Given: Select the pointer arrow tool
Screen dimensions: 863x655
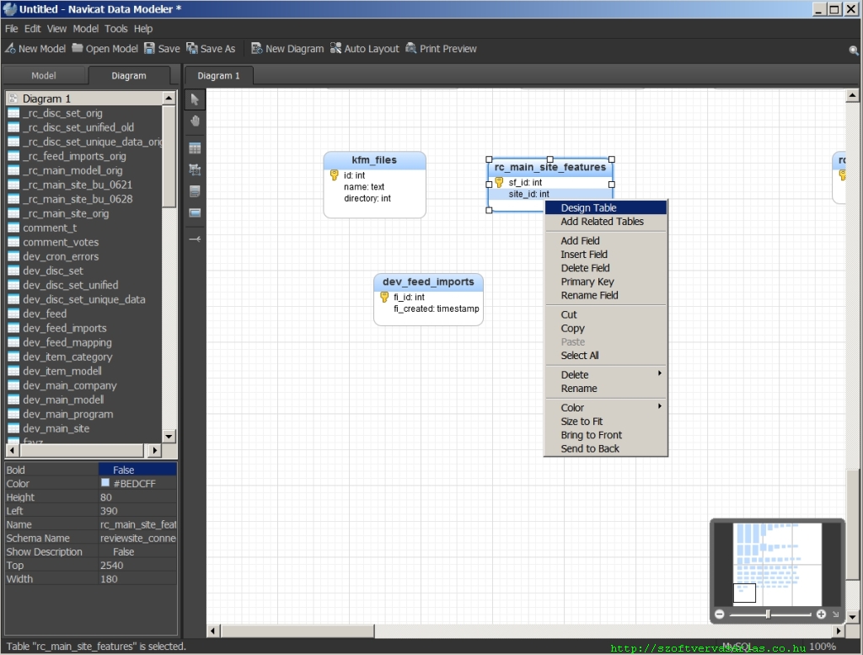Looking at the screenshot, I should [195, 100].
